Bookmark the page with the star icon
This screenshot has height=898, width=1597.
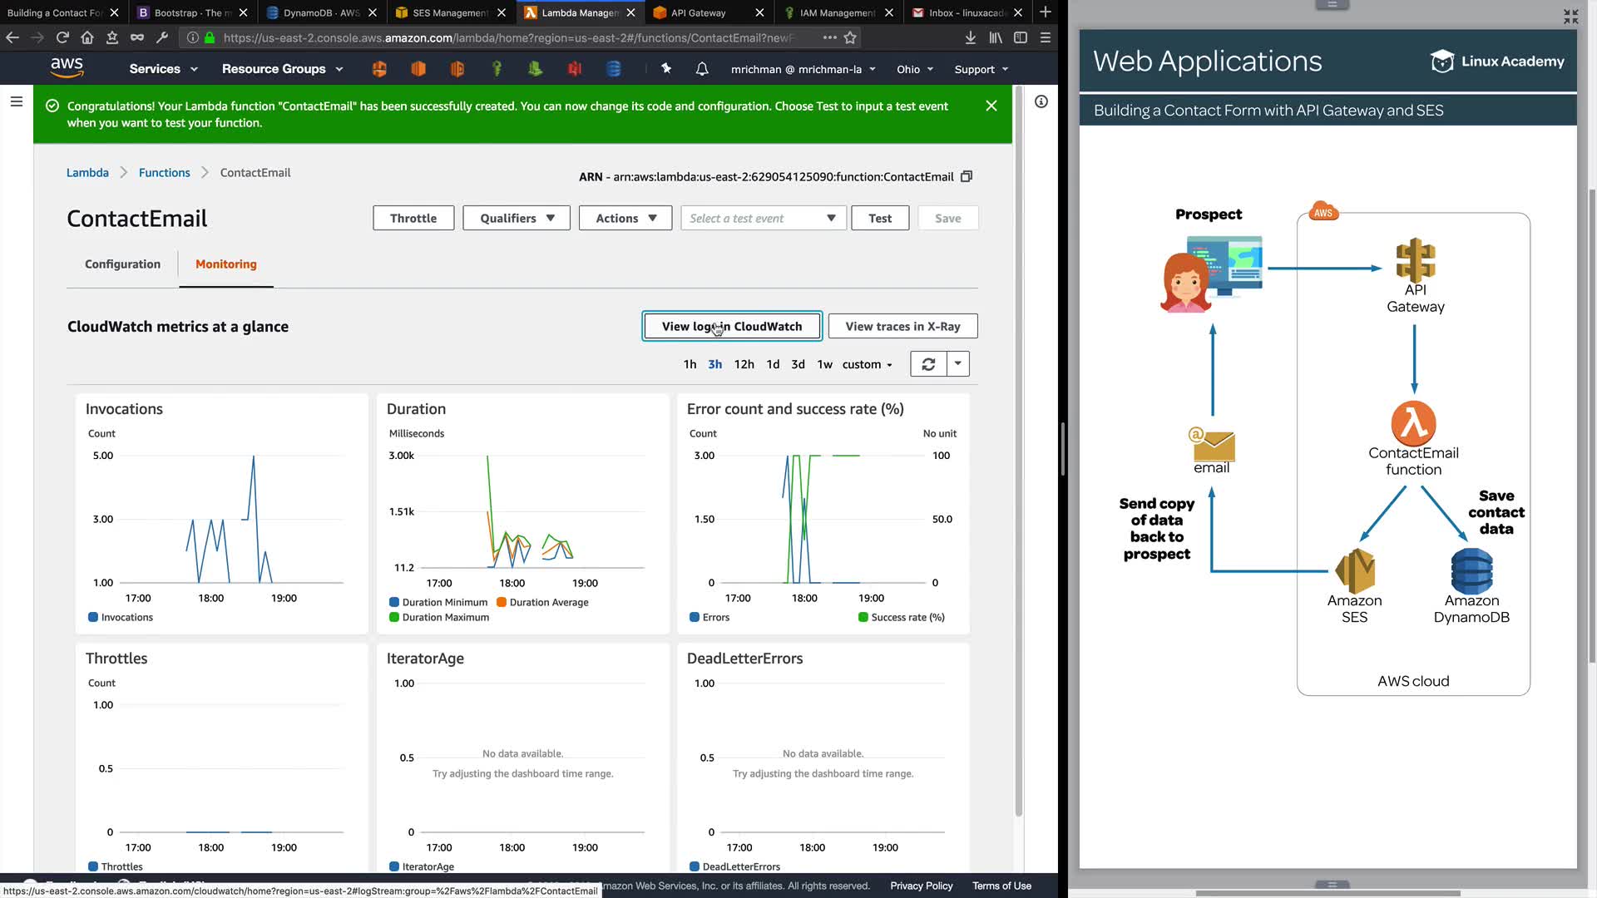point(850,37)
